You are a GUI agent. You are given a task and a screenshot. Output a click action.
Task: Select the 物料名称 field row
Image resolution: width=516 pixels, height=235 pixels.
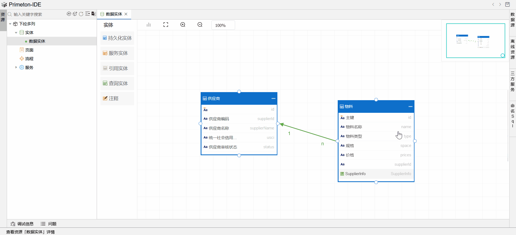(x=376, y=127)
